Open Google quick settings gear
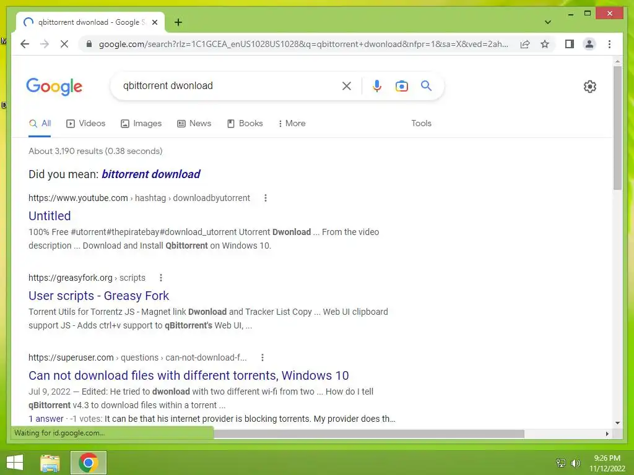Screen dimensions: 634x475 [590, 86]
